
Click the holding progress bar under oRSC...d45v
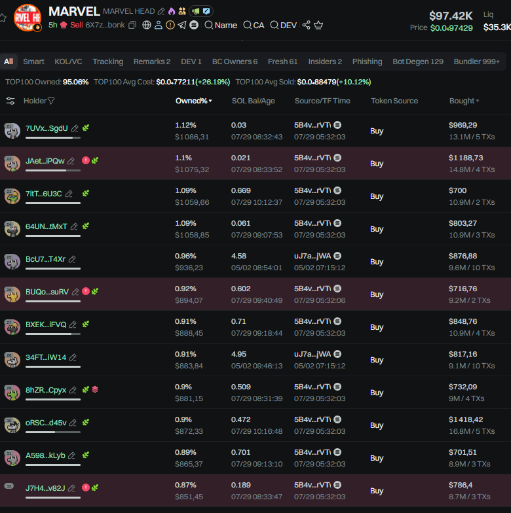click(x=53, y=432)
